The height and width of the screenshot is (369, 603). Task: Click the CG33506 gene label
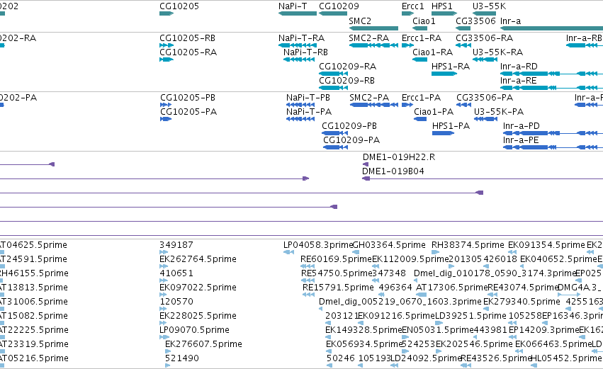pos(475,21)
